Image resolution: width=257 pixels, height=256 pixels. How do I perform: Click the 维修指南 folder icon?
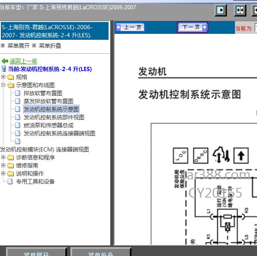tap(11, 165)
